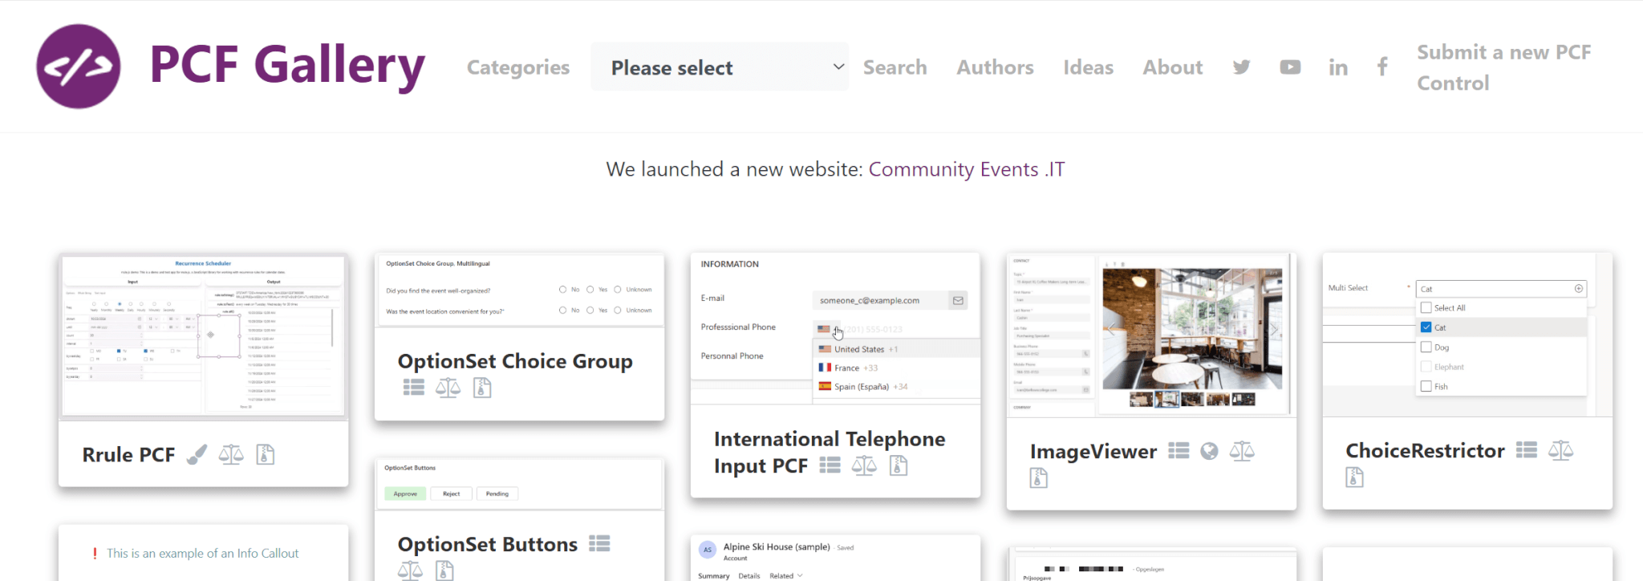Click the list icon beside ChoiceRestrictor

click(x=1526, y=451)
